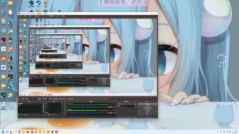Screen dimensions: 239x134
Task: Open the Recycle Bin desktop icon
Action: [3, 22]
